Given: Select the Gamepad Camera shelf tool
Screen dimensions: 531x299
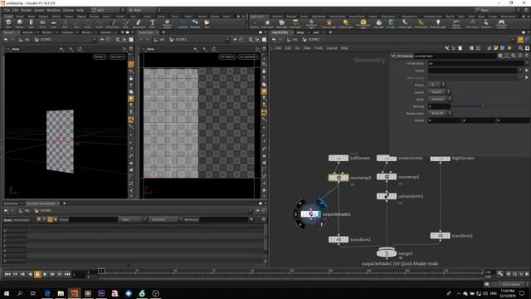Looking at the screenshot, I should [501, 23].
